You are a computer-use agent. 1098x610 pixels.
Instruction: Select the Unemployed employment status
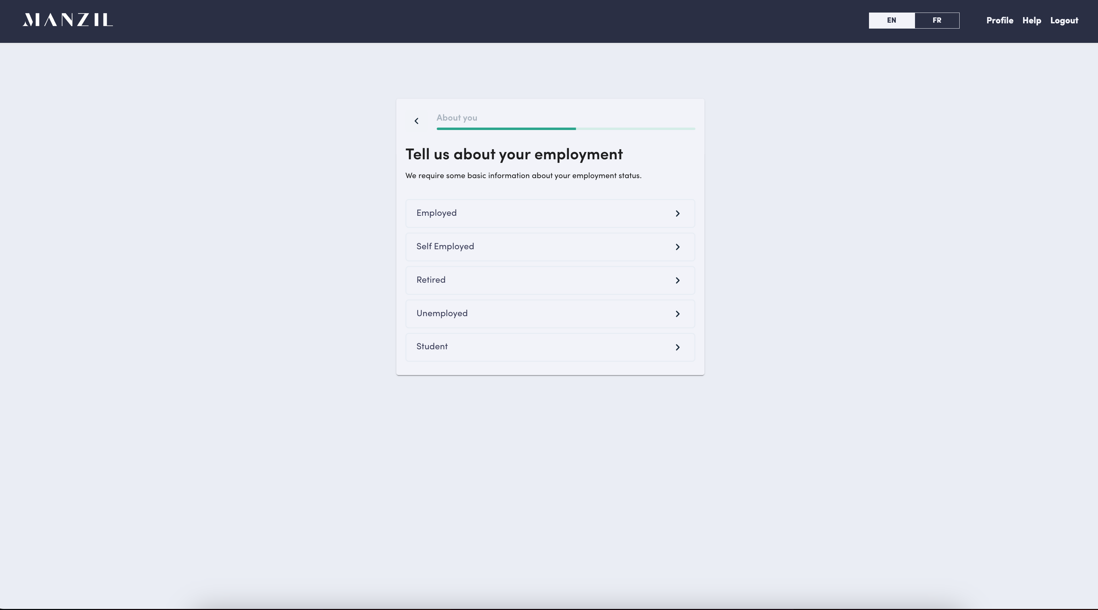[x=442, y=313]
